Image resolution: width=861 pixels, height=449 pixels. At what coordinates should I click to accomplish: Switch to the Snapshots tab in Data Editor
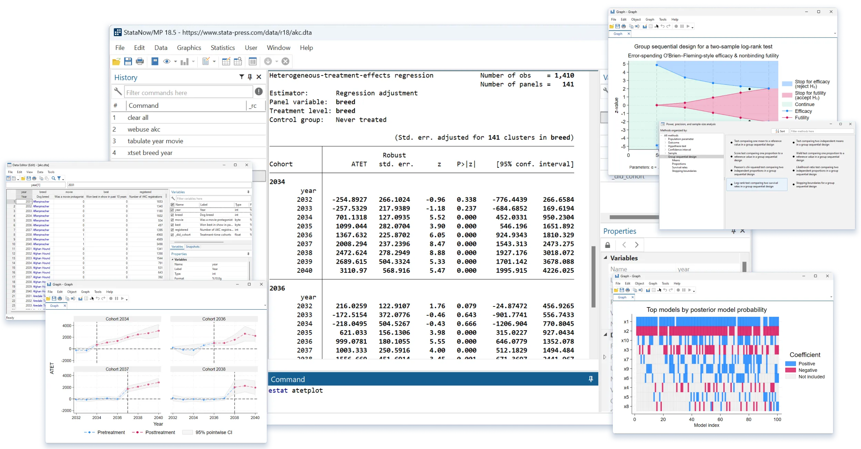(x=192, y=247)
